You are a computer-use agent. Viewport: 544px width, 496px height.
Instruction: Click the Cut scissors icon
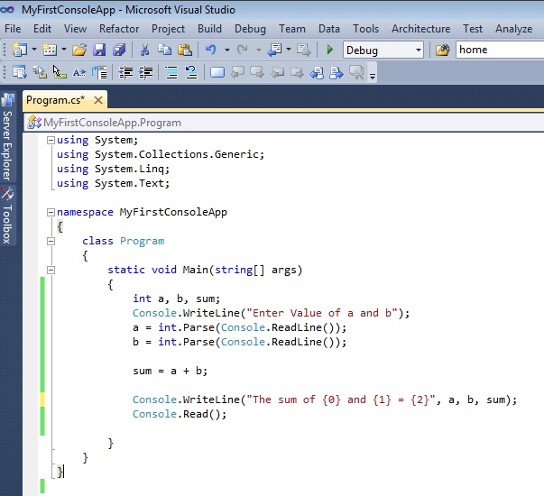(146, 51)
